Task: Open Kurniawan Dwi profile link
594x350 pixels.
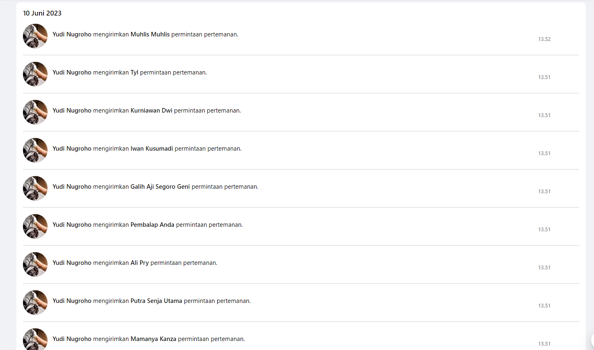Action: point(151,111)
